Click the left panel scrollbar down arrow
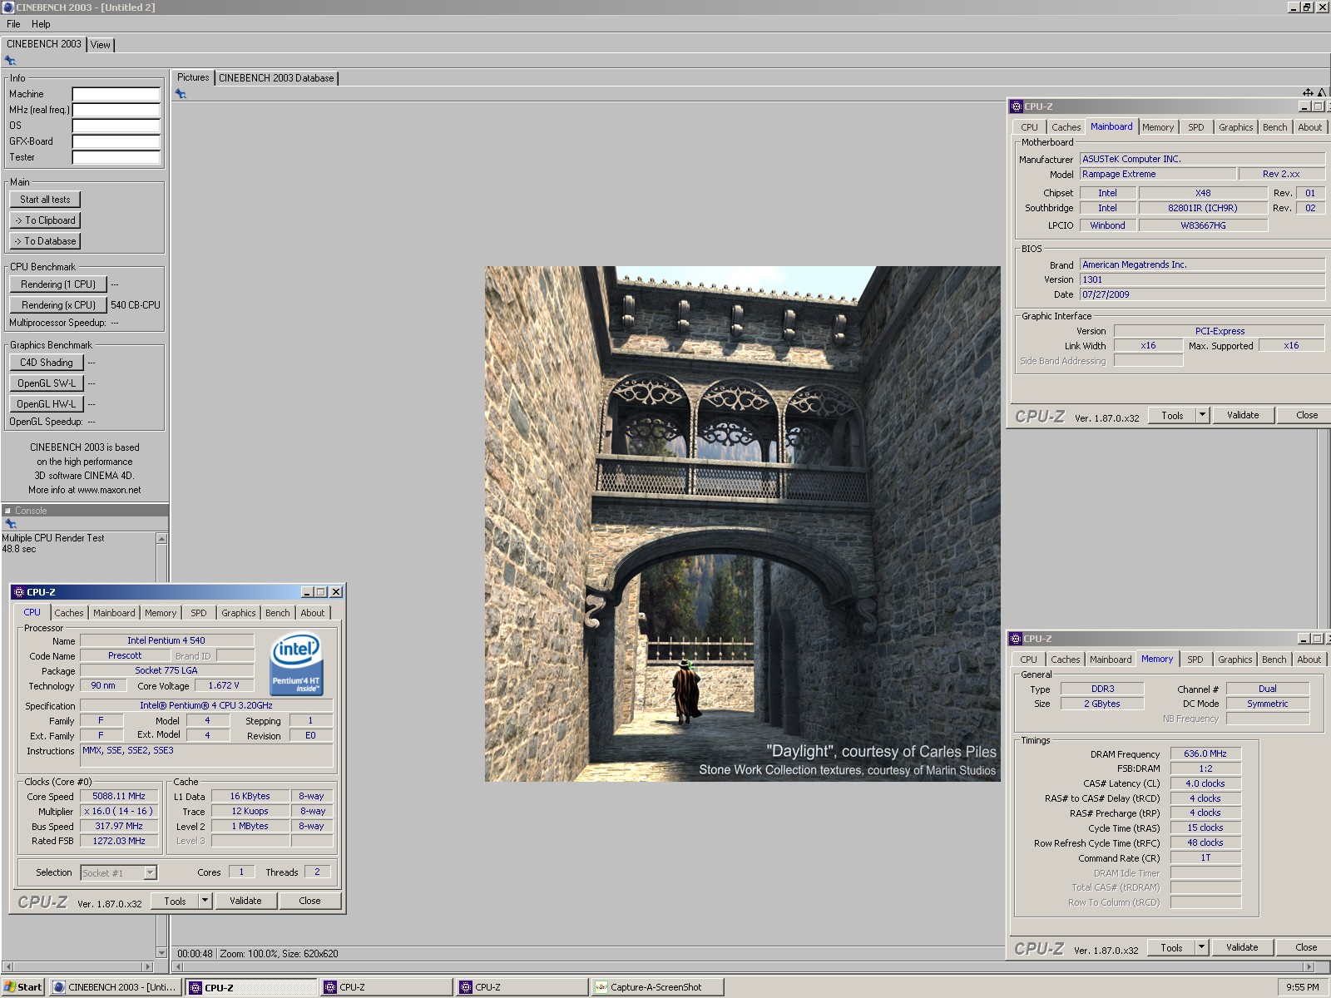Viewport: 1331px width, 998px height. click(x=161, y=952)
